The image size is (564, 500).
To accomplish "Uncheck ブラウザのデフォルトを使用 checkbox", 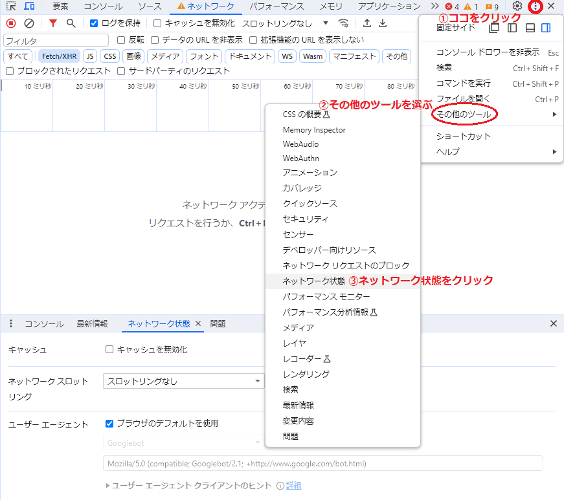I will 109,424.
